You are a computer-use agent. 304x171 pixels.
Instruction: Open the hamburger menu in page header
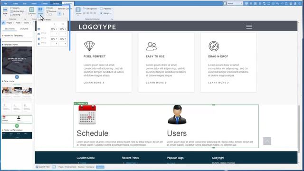click(249, 27)
